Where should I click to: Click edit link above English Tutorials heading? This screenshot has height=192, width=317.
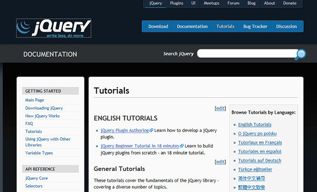click(220, 108)
